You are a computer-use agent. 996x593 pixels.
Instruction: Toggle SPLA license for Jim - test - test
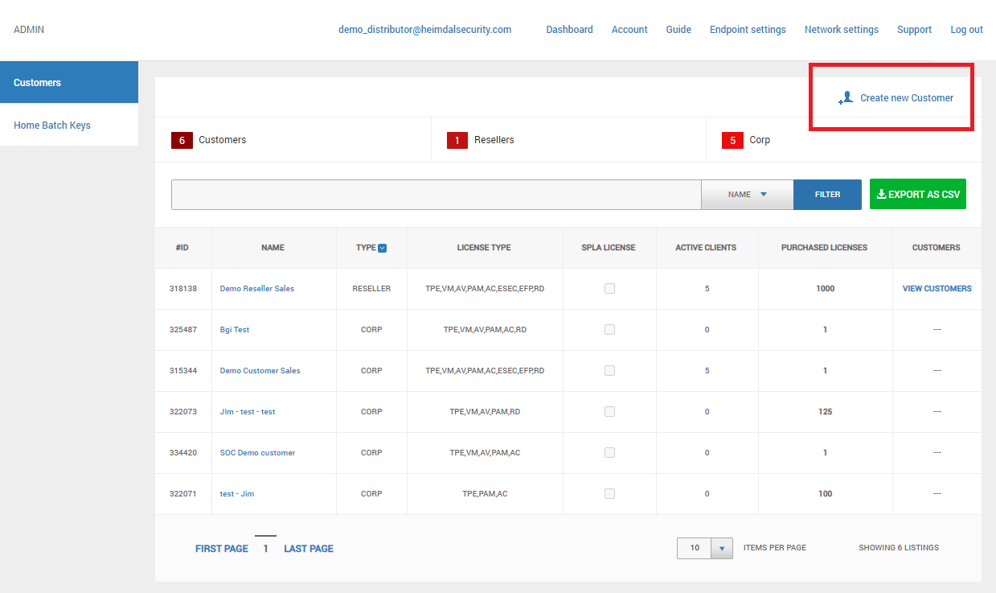pyautogui.click(x=609, y=411)
